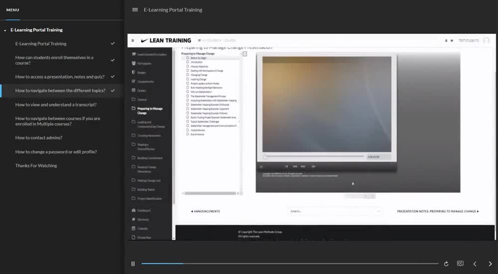Screen dimensions: 498x274
Task: Open the Creating Awareness section
Action: [146, 136]
